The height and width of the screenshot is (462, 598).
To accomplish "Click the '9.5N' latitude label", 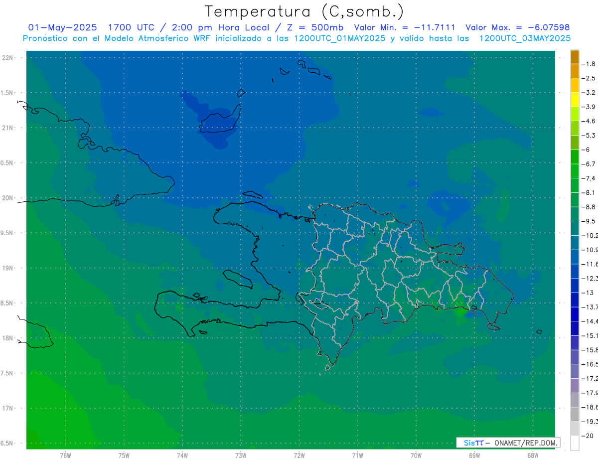I will 7,233.
